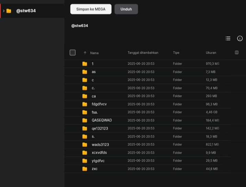Click folder icon of row as
Screen dimensions: 246x187
click(85, 72)
